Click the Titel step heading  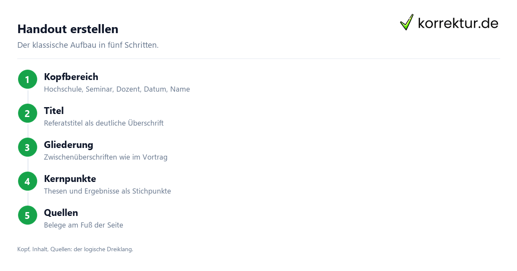[54, 111]
